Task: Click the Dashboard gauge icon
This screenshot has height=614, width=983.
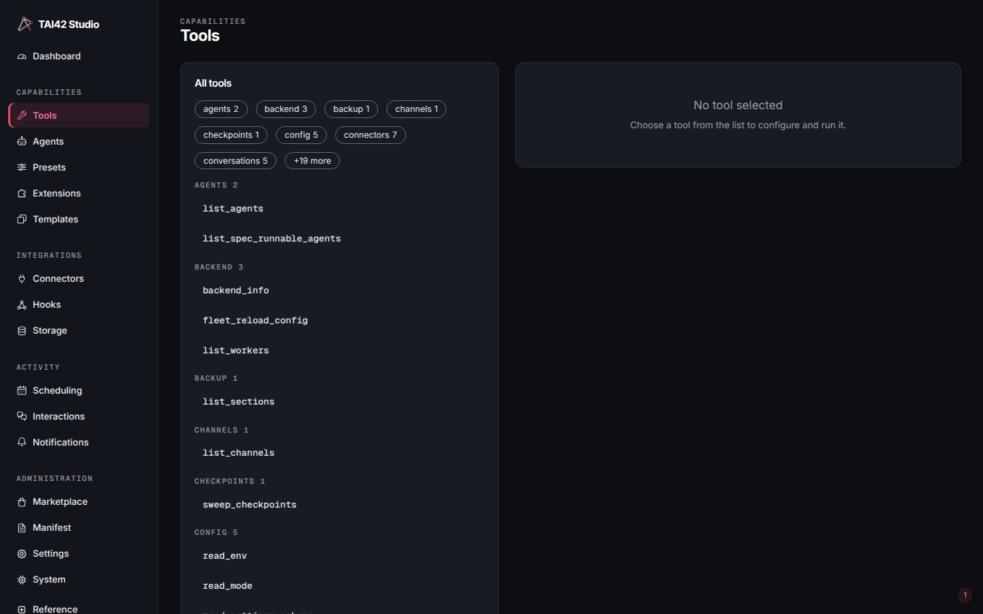Action: point(22,57)
